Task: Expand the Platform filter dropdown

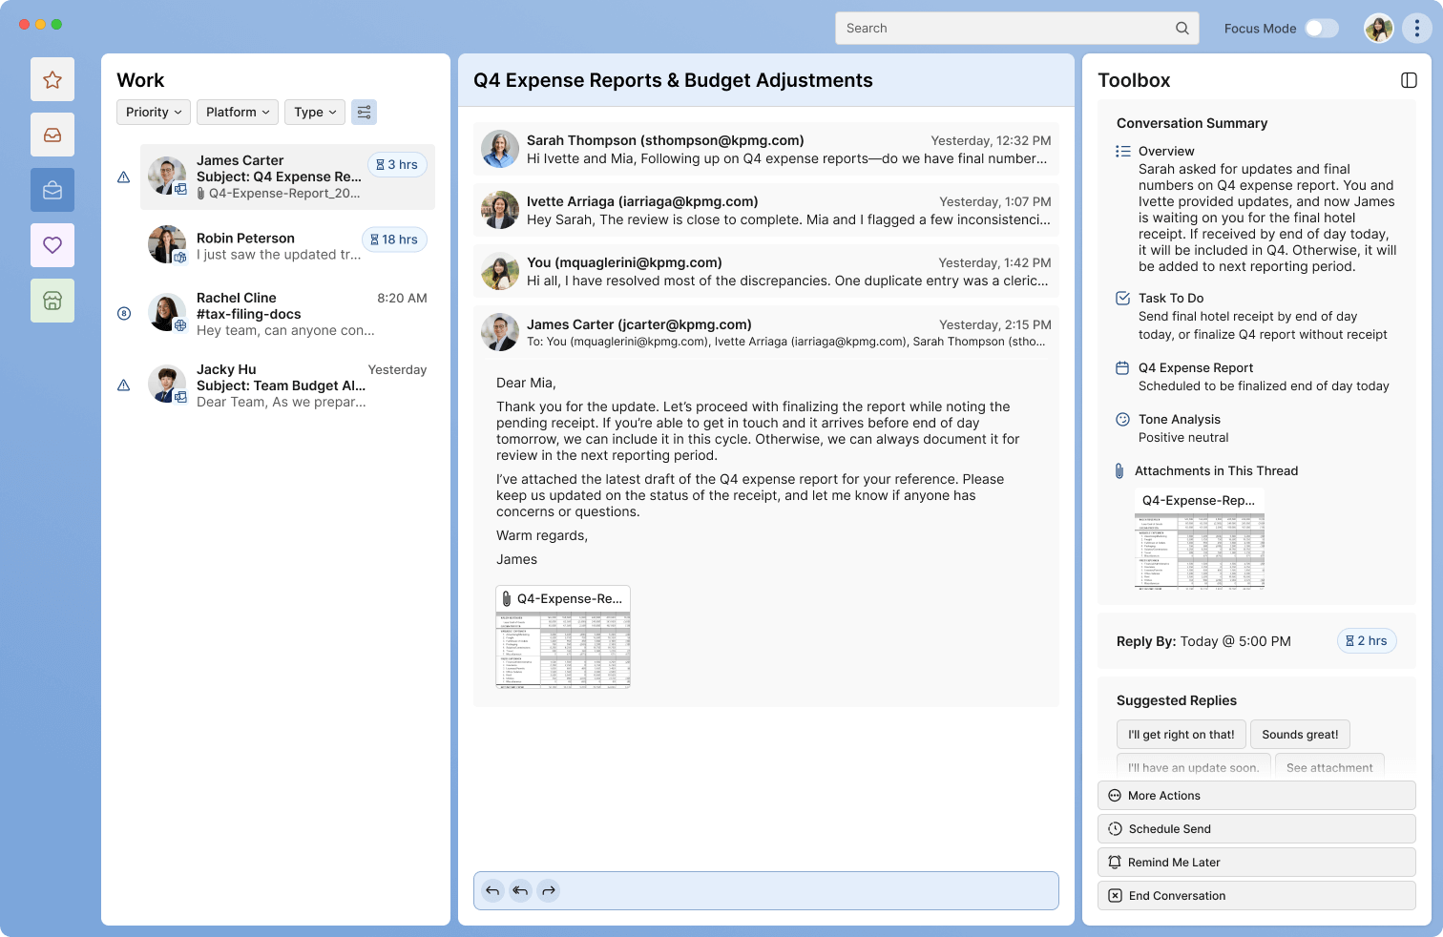Action: tap(238, 113)
